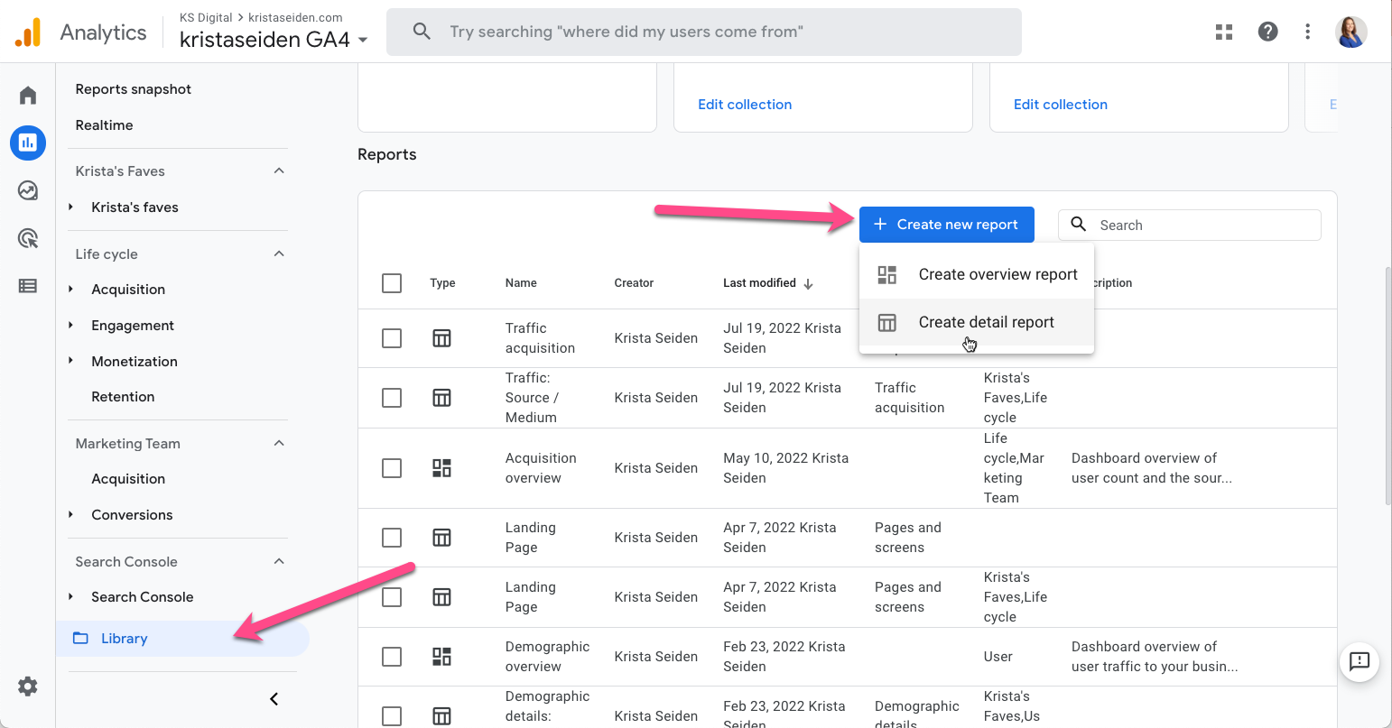Image resolution: width=1392 pixels, height=728 pixels.
Task: Click the page vertical scrollbar
Action: coord(1387,386)
